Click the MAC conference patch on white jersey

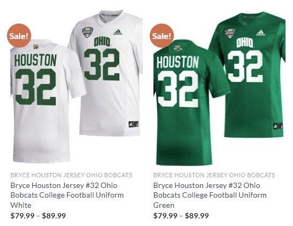[x=87, y=32]
